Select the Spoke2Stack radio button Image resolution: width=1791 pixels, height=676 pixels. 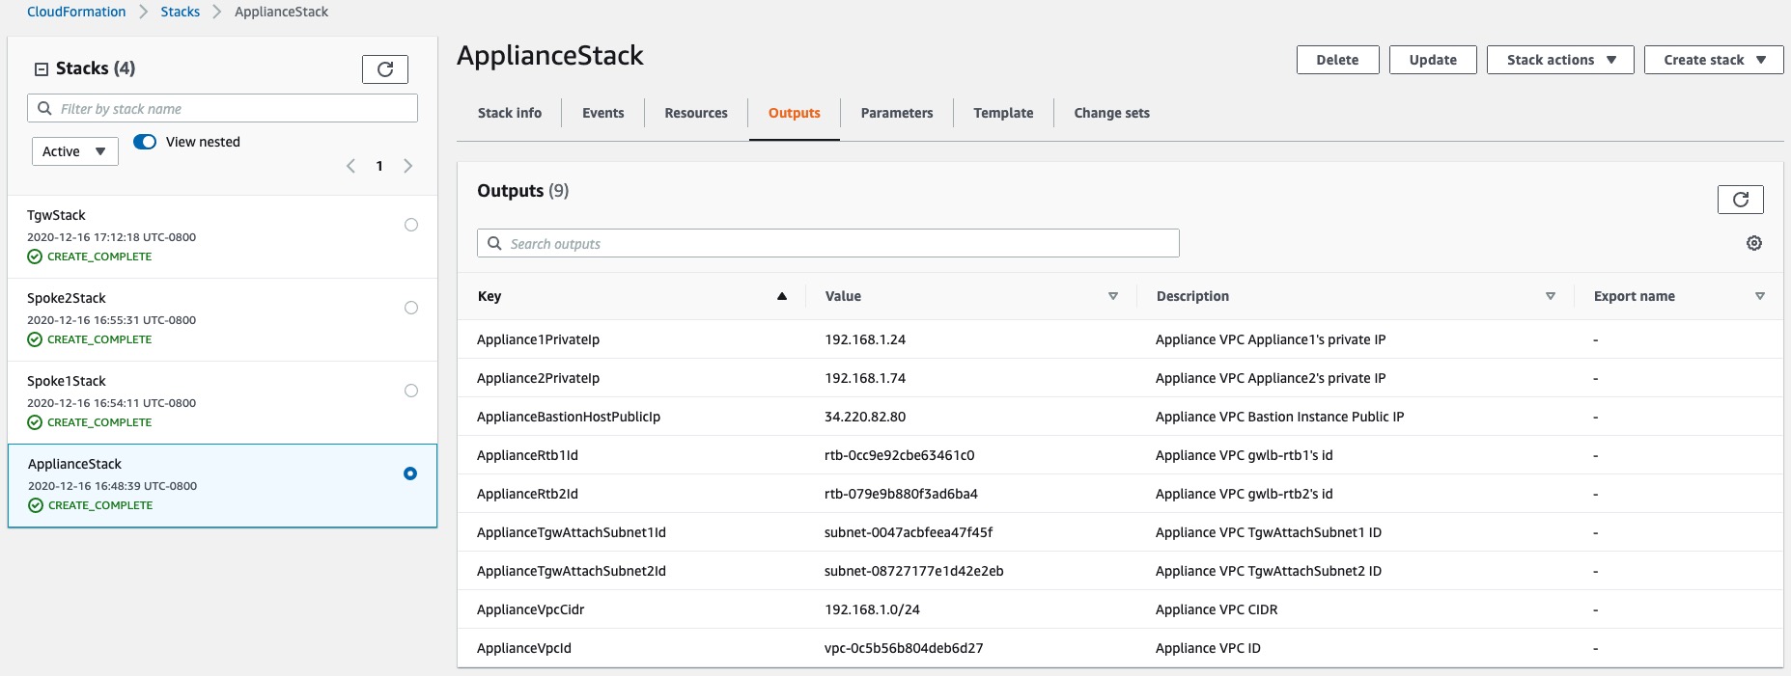(x=411, y=308)
